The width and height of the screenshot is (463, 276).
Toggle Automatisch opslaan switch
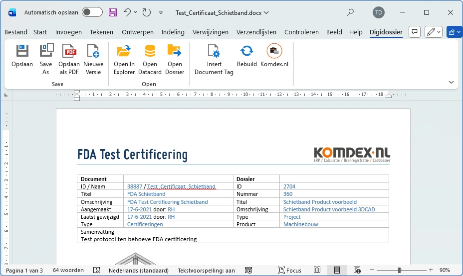point(92,12)
